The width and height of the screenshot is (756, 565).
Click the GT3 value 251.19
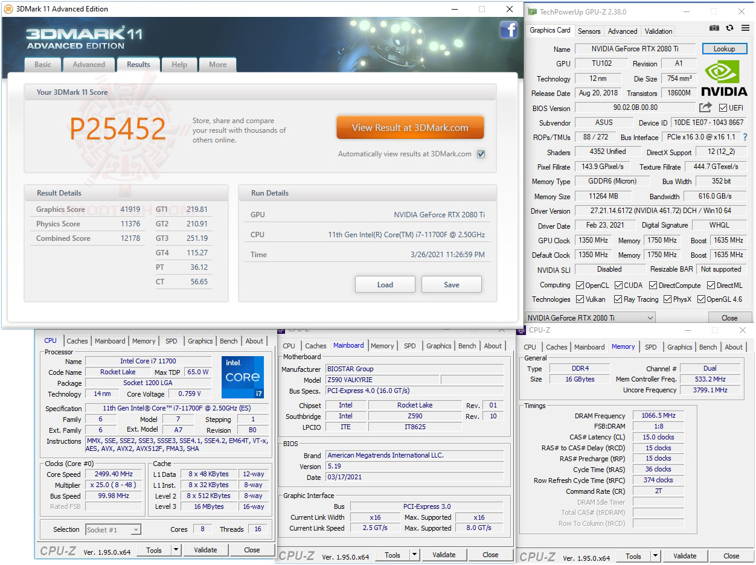click(x=197, y=238)
